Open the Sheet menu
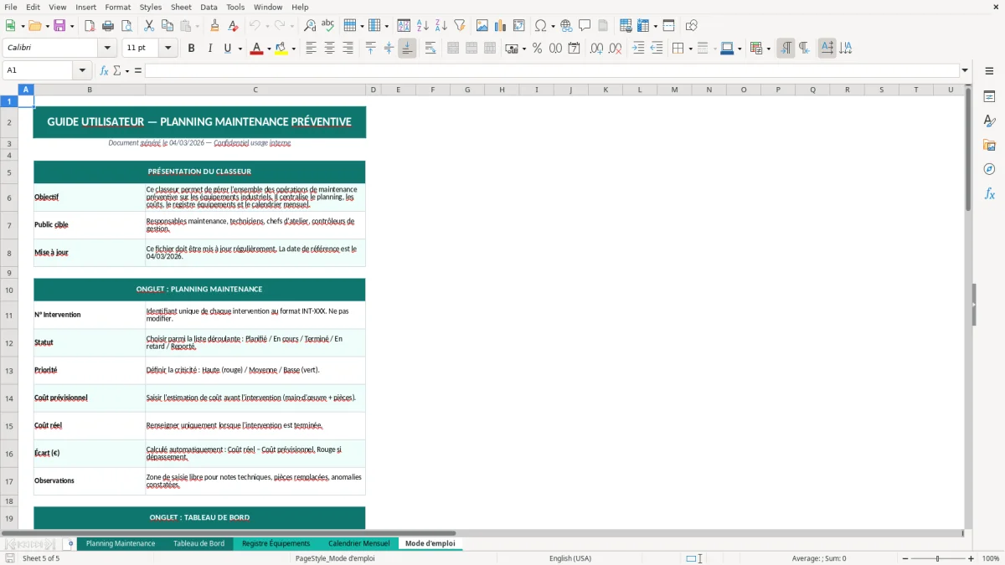1005x565 pixels. point(182,7)
